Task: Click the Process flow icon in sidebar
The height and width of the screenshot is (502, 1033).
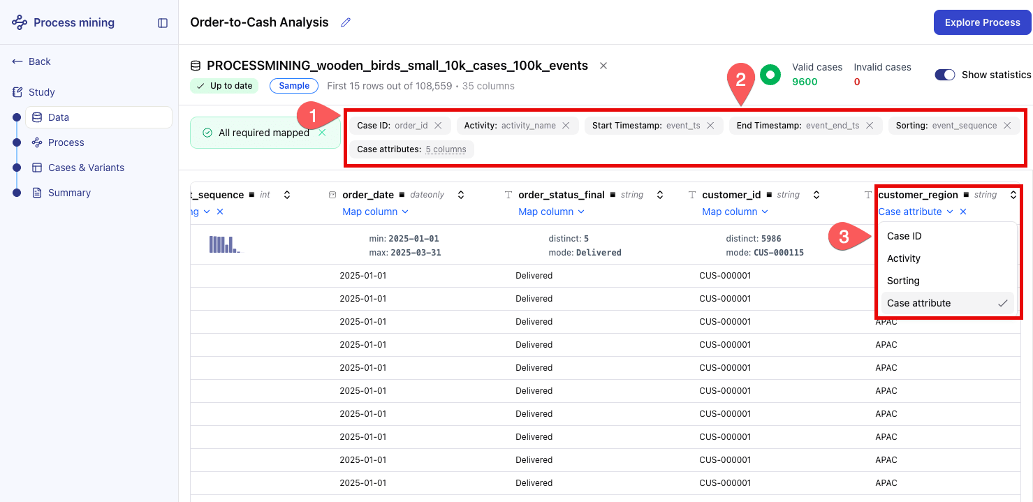Action: pos(37,142)
